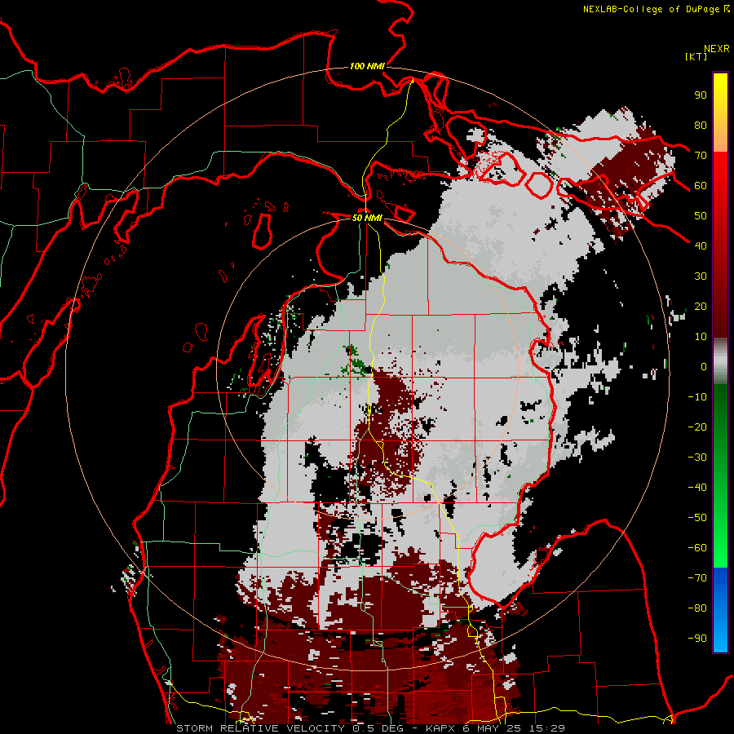Click the 50 value on the velocity scale
Viewport: 734px width, 734px height.
pyautogui.click(x=701, y=216)
